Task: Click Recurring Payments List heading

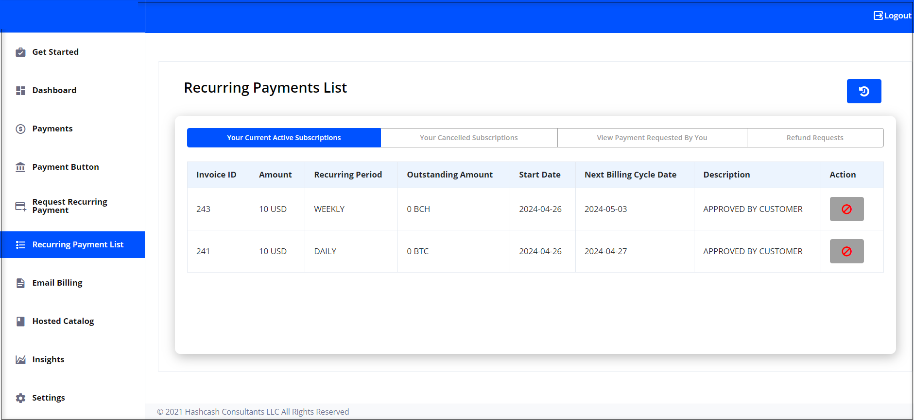Action: tap(265, 88)
